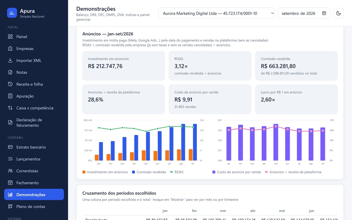This screenshot has width=352, height=220.
Task: Toggle the Custo de anúncio por venda legend
Action: (236, 172)
